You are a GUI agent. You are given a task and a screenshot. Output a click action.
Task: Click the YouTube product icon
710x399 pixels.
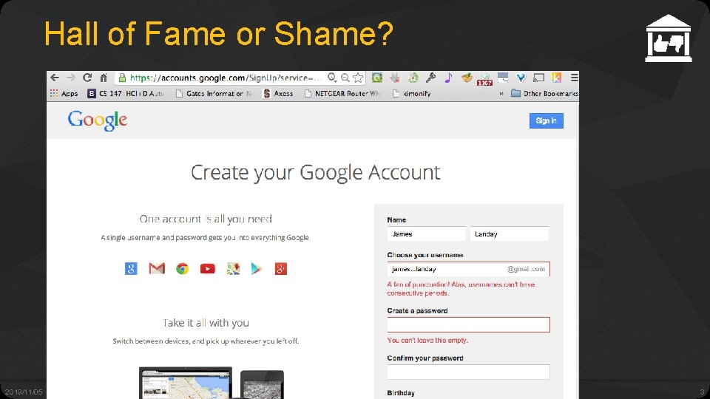point(208,269)
